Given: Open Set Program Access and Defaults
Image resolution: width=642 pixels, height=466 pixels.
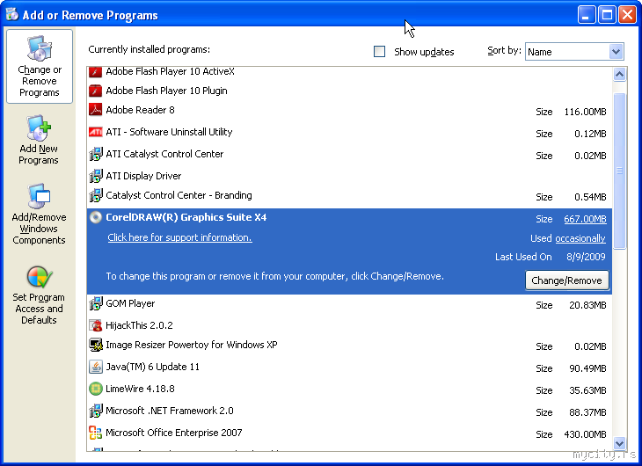Looking at the screenshot, I should pyautogui.click(x=39, y=295).
